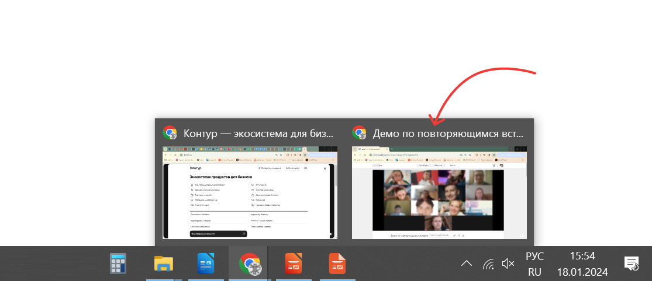Viewport: 652px width, 281px height.
Task: Switch input language РУС RU indicator
Action: (x=534, y=264)
